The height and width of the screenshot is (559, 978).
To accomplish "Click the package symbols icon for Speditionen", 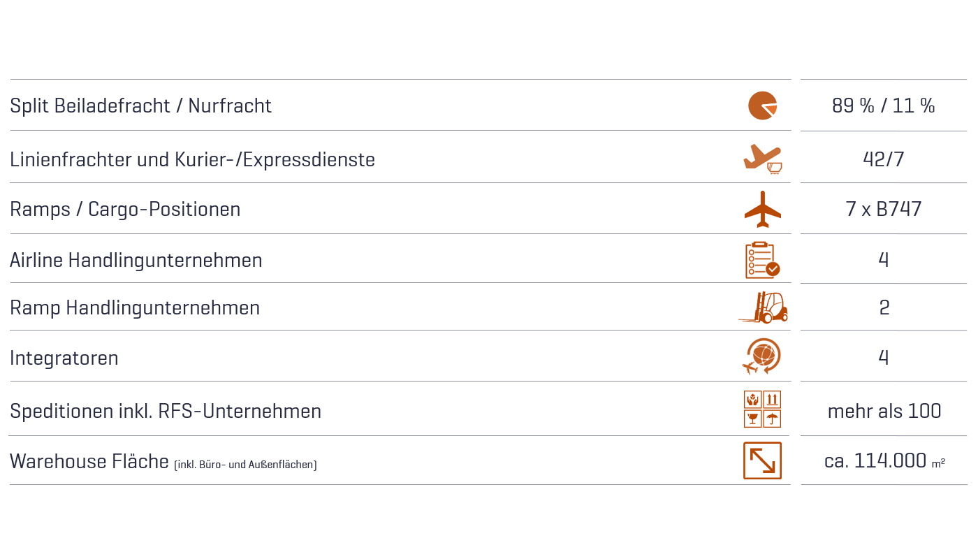I will 762,409.
